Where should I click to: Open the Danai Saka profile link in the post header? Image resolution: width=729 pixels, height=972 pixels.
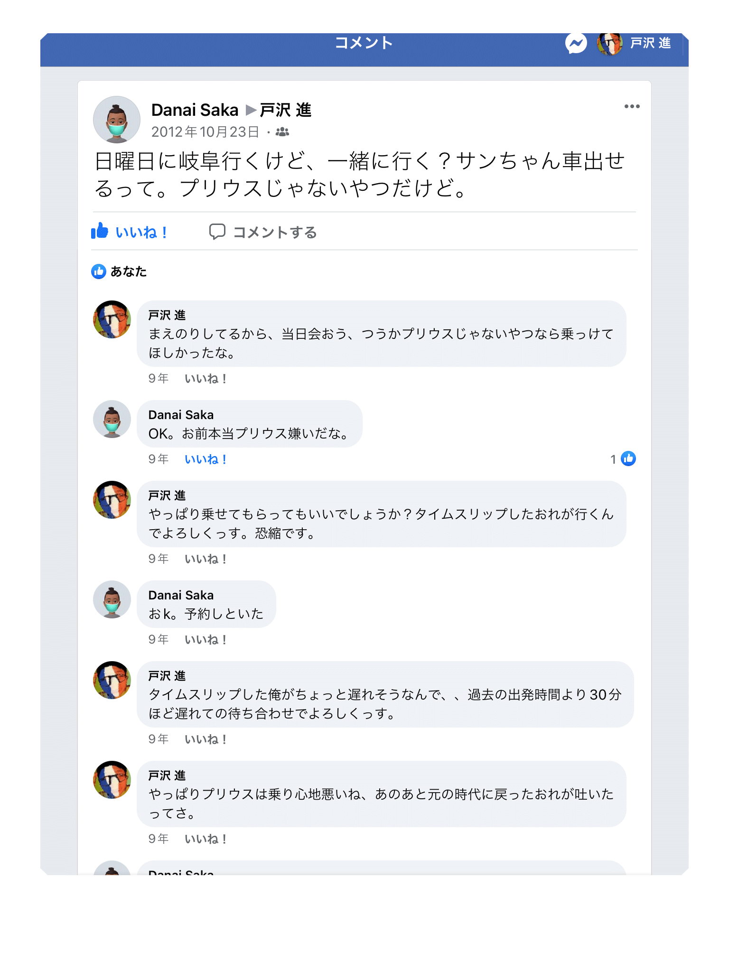[x=195, y=110]
